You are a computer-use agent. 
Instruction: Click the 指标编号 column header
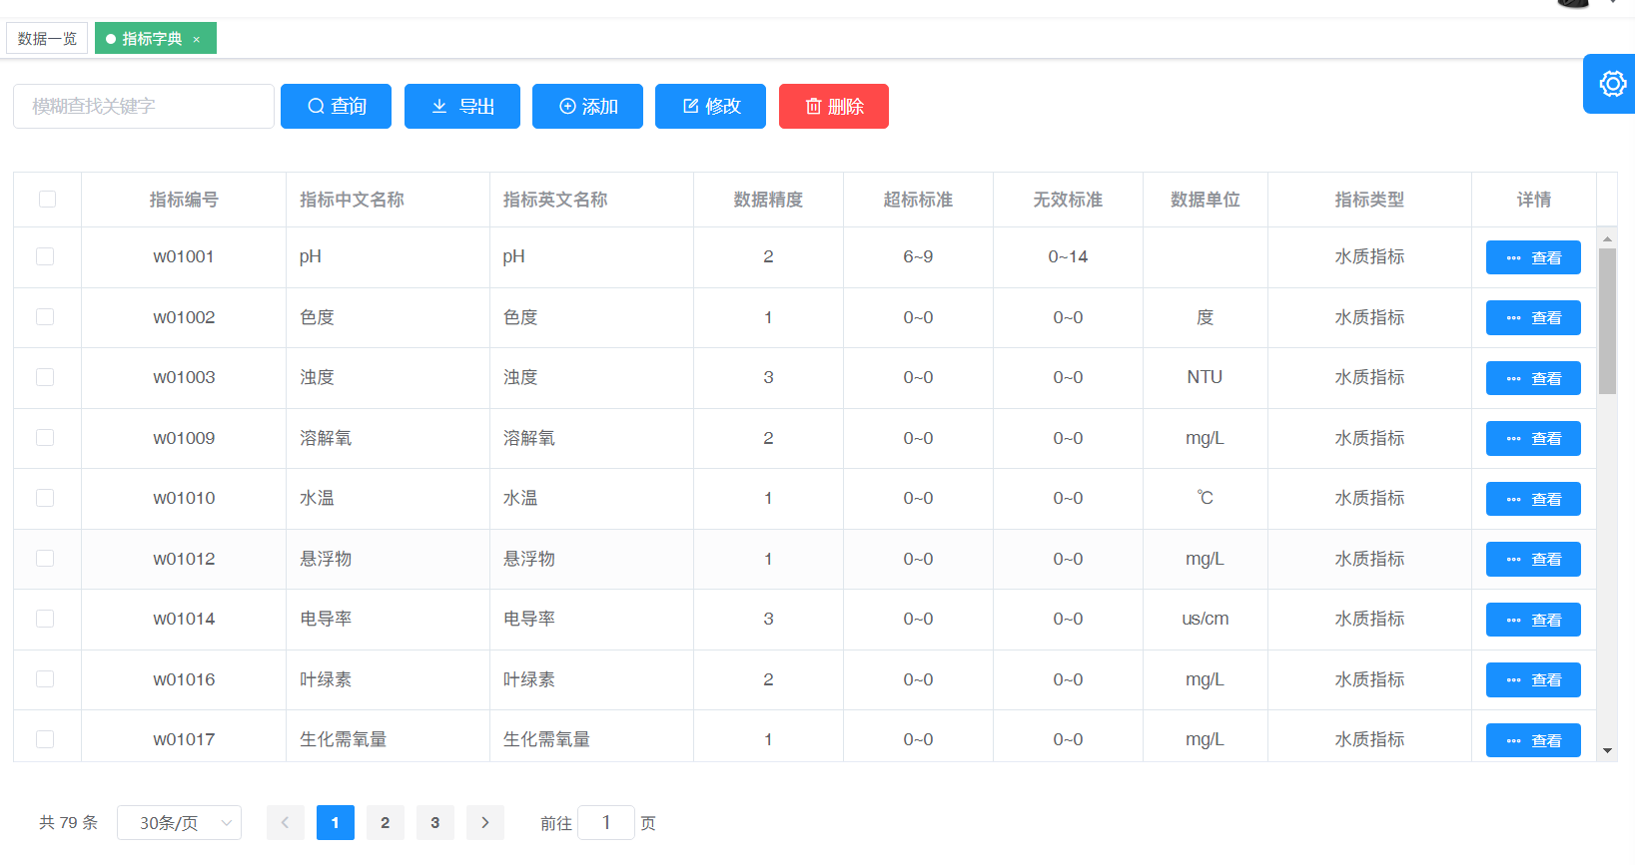pos(184,200)
